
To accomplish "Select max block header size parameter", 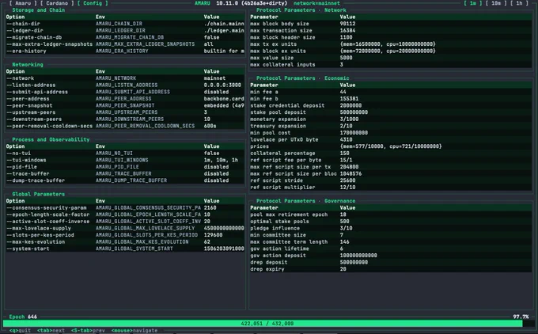I will point(282,37).
